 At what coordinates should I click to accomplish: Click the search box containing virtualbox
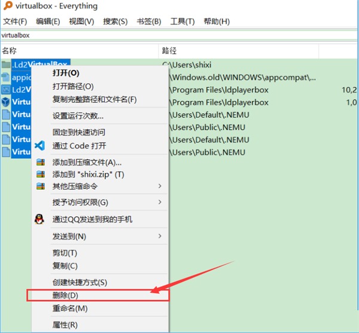(x=180, y=35)
